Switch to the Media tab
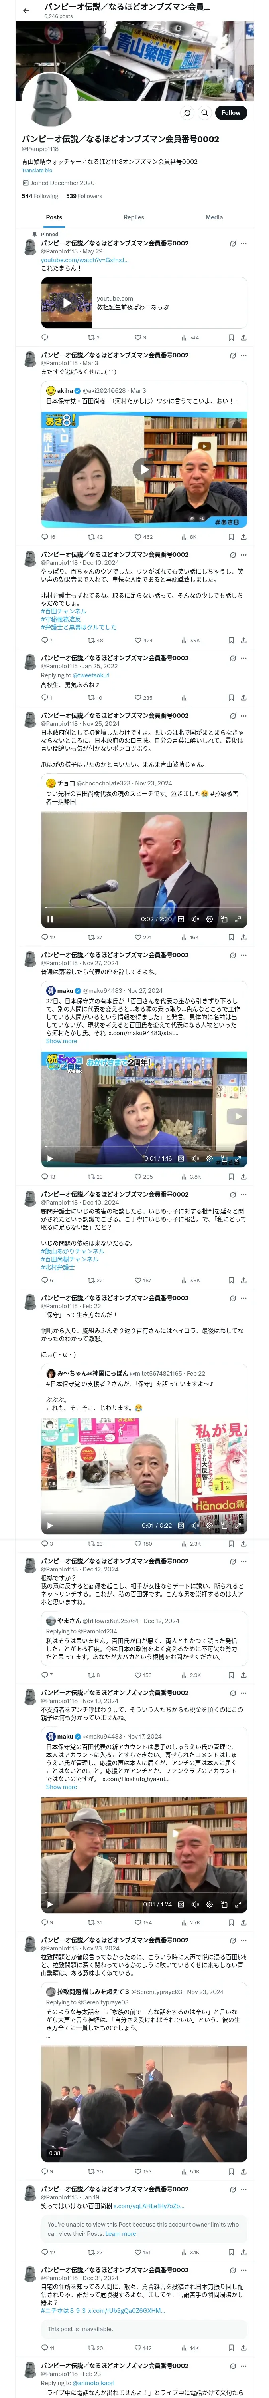Image resolution: width=269 pixels, height=2398 pixels. coord(214,217)
